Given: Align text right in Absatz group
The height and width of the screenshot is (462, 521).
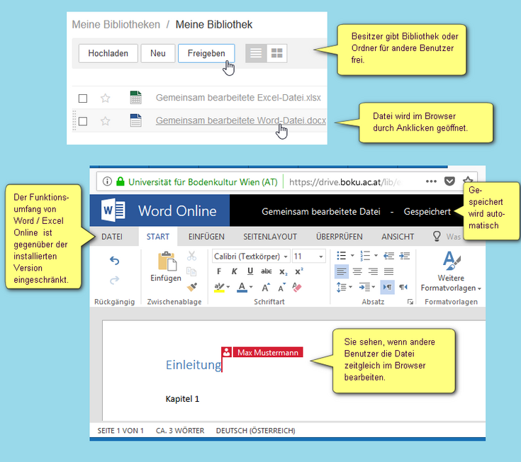Looking at the screenshot, I should click(x=373, y=271).
